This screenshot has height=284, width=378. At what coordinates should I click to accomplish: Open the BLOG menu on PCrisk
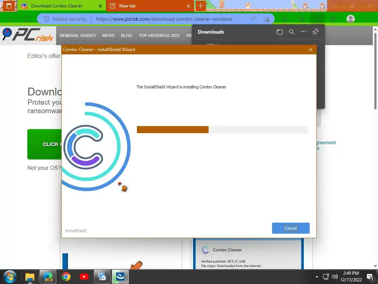127,35
